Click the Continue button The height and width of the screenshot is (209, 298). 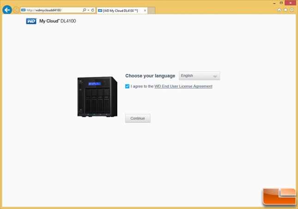click(x=138, y=118)
